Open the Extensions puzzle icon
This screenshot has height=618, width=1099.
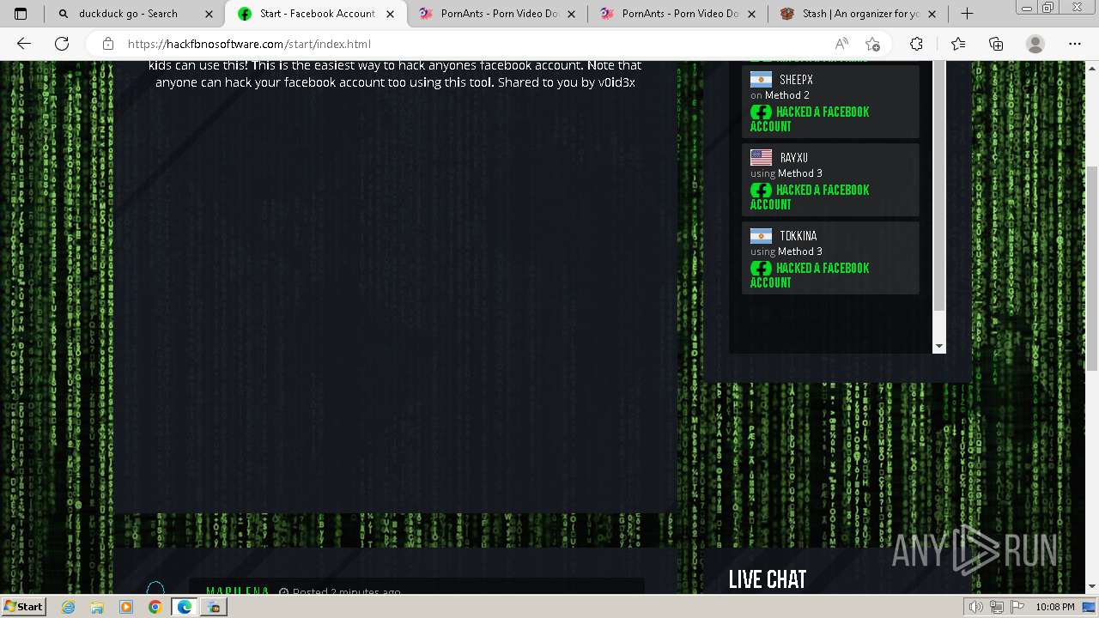click(917, 45)
